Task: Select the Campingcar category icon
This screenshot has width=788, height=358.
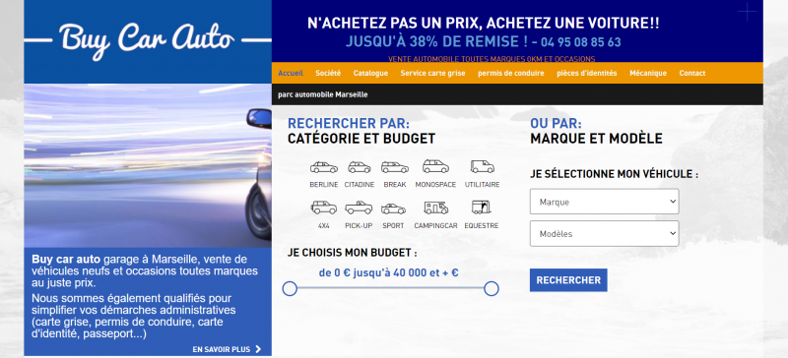Action: (x=435, y=208)
